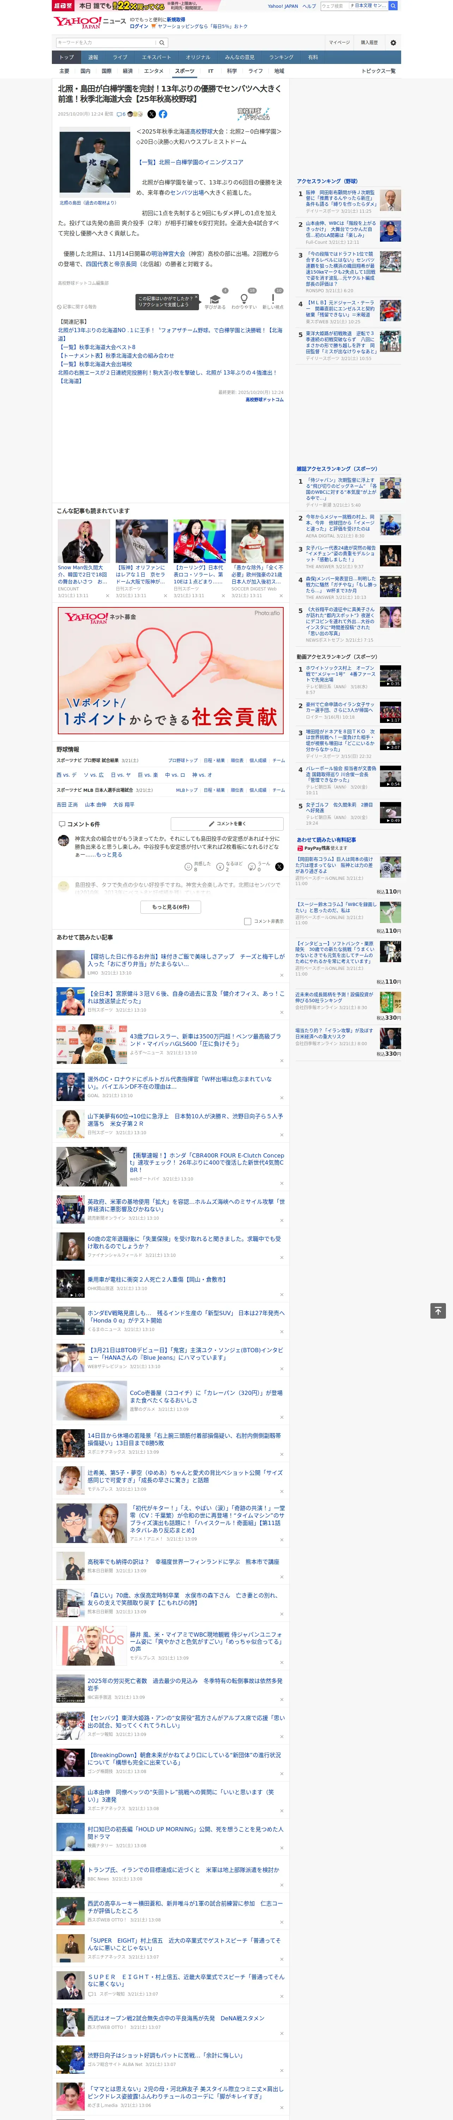Open the カーリング 日本代表 recommended thumbnail
The height and width of the screenshot is (2120, 453).
(200, 541)
